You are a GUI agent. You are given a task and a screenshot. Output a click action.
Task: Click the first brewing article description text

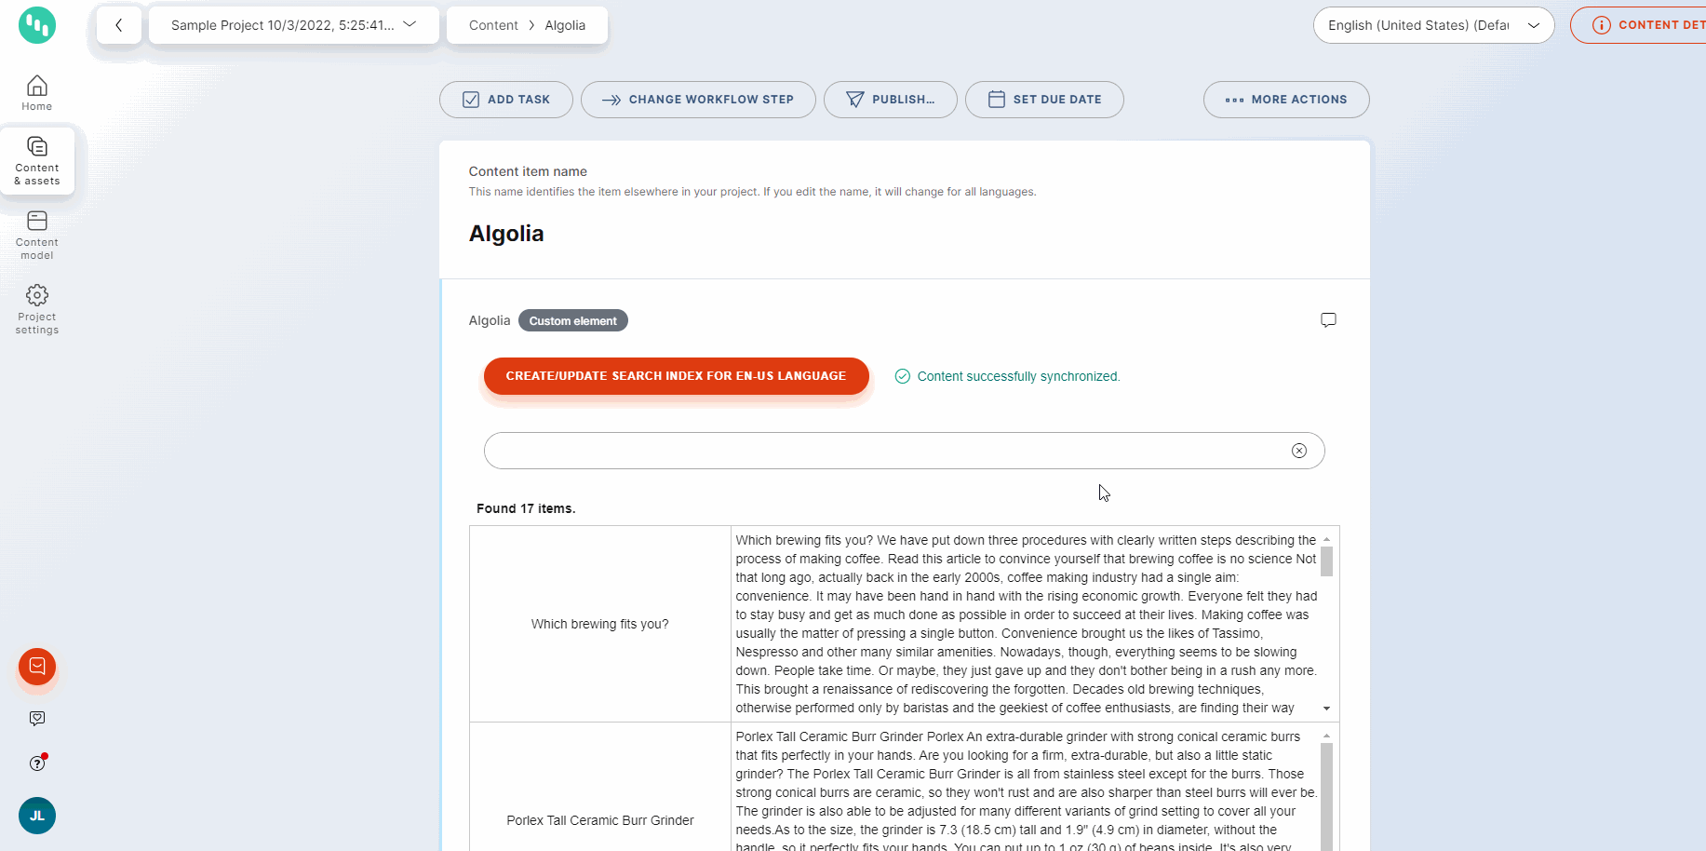(1027, 624)
